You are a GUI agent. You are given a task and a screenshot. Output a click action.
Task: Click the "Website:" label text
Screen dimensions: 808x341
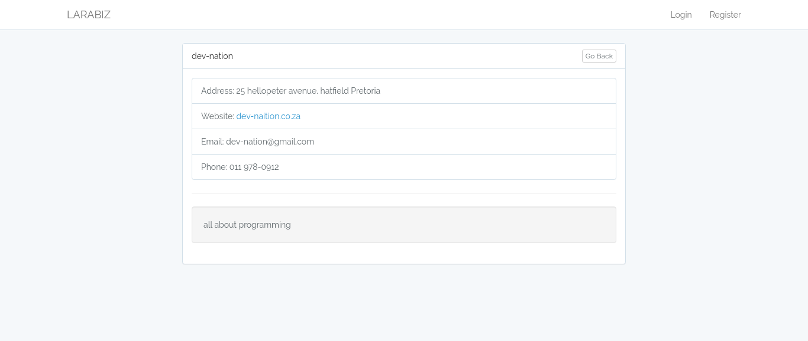click(217, 116)
